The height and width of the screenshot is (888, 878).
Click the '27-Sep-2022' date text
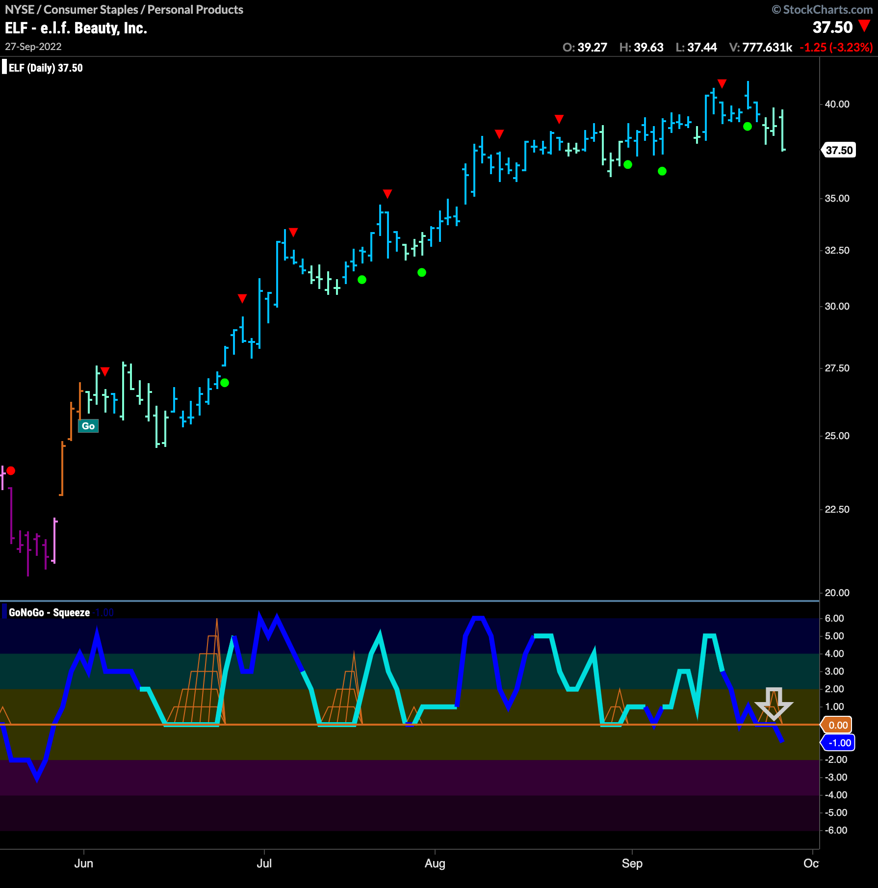coord(33,47)
